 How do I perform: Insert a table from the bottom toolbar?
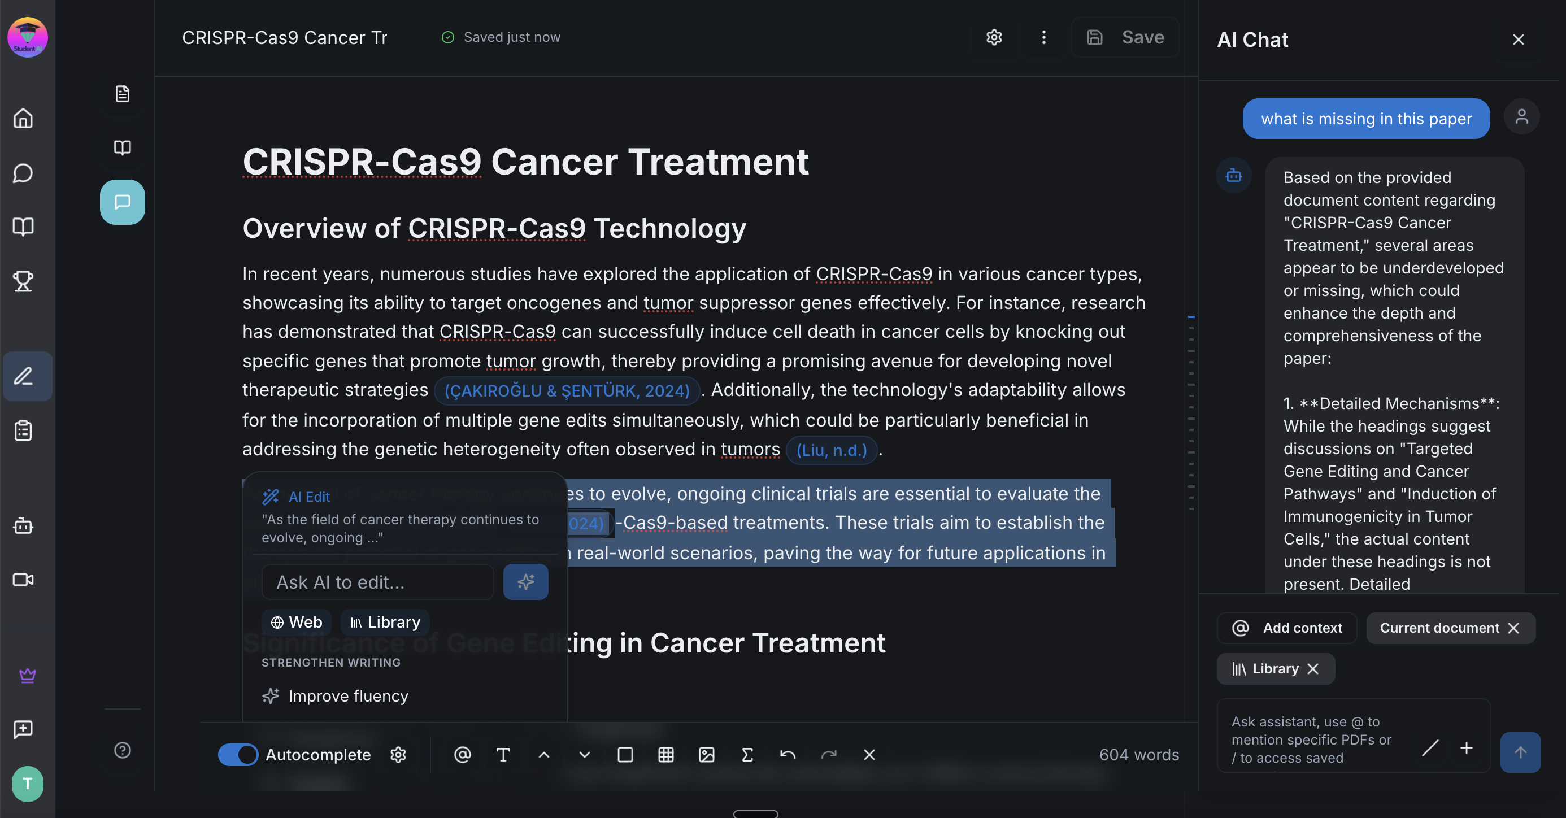pos(665,755)
